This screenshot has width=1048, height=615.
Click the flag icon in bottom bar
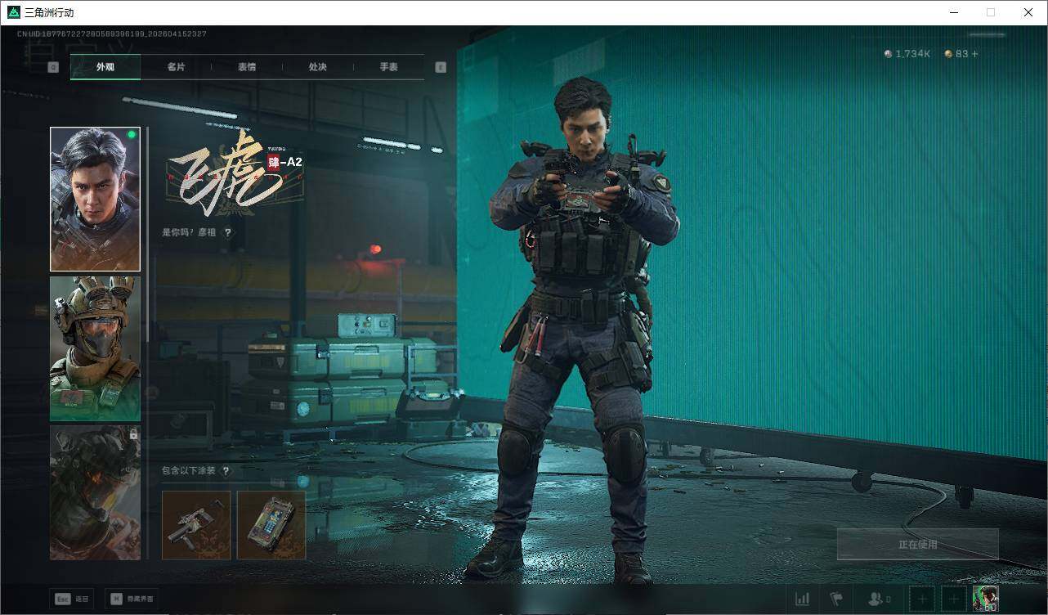click(836, 599)
